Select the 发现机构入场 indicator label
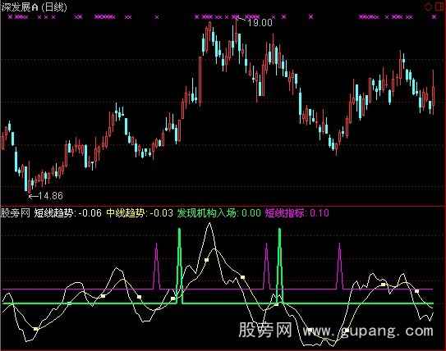 pyautogui.click(x=207, y=212)
